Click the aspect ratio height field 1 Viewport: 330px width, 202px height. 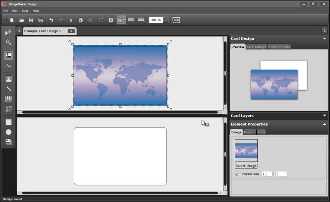[281, 174]
